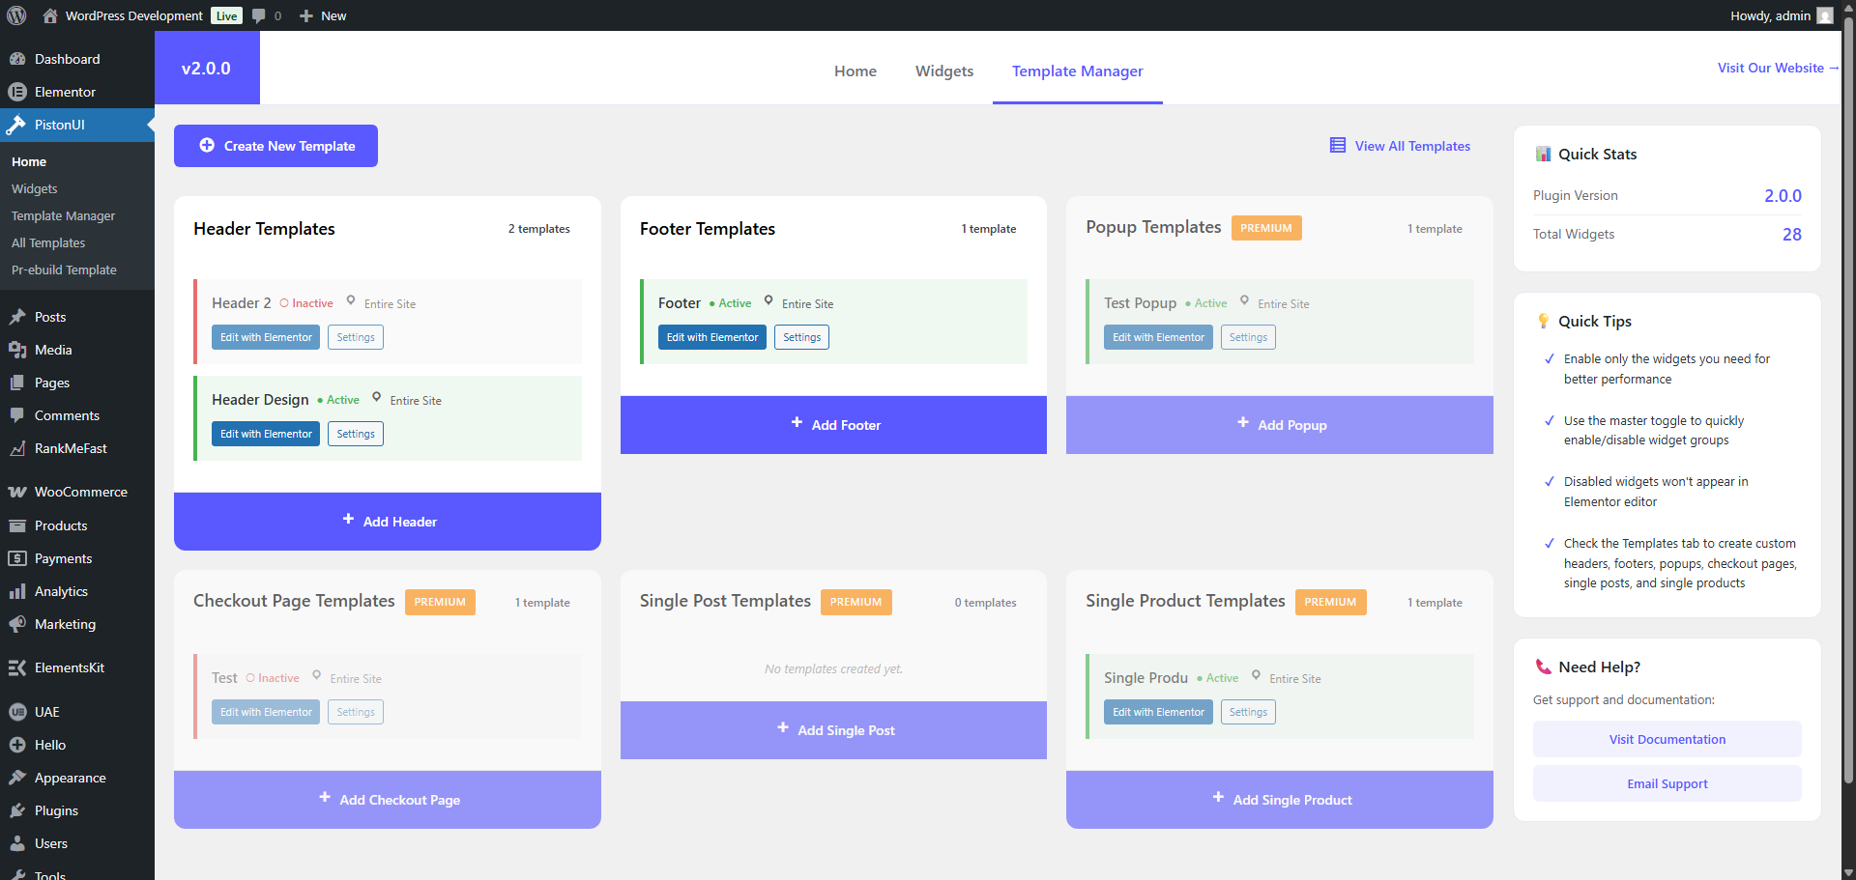Click the Add Header button
1856x880 pixels.
coord(388,522)
